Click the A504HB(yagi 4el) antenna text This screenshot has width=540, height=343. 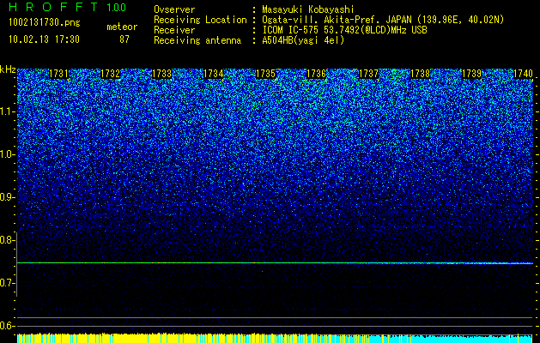(x=303, y=40)
